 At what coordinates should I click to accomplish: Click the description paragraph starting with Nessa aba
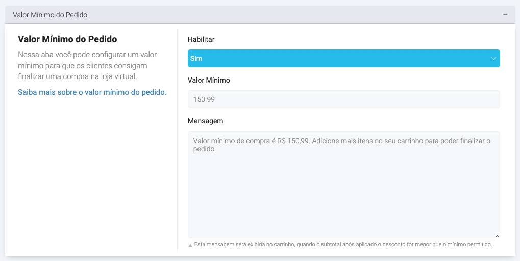(87, 65)
